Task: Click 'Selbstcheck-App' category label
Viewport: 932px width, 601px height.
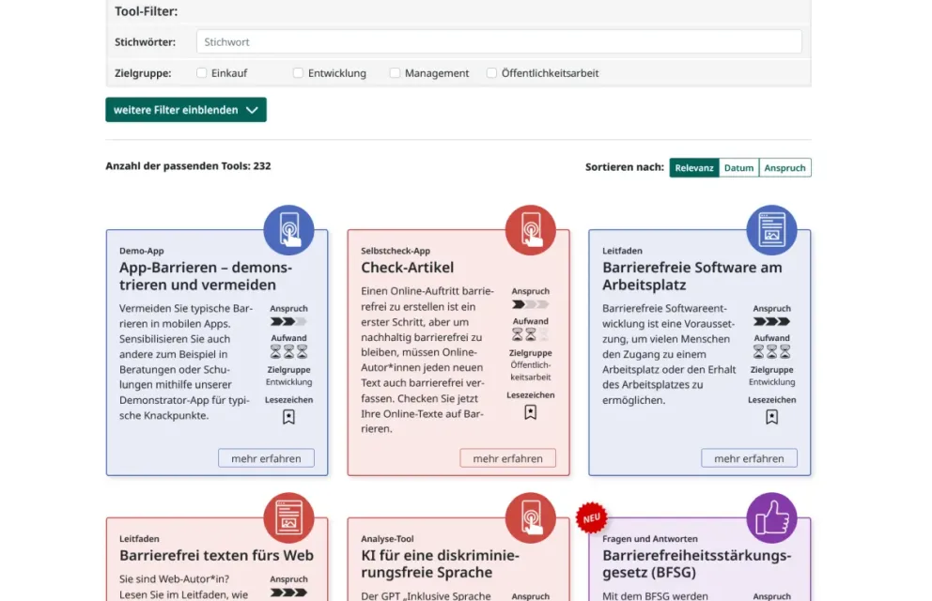Action: (396, 251)
